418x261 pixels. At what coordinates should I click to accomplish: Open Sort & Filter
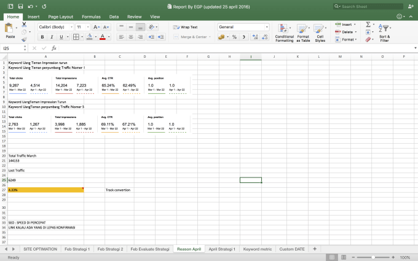[x=384, y=33]
